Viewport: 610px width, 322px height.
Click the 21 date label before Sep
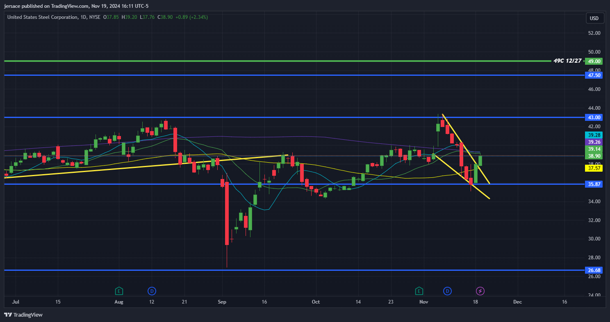tap(184, 302)
